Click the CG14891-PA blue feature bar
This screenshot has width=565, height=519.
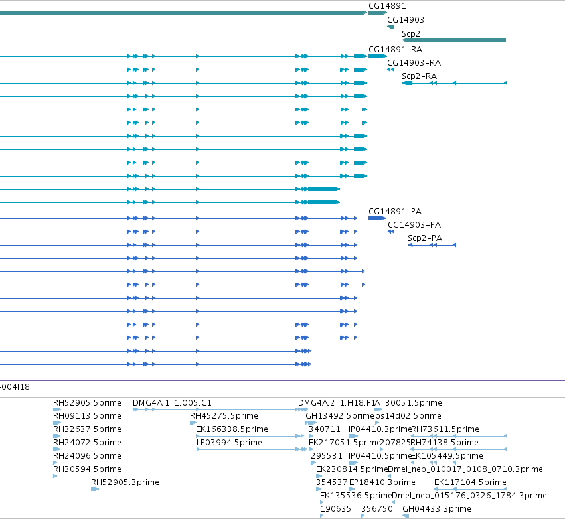(377, 218)
